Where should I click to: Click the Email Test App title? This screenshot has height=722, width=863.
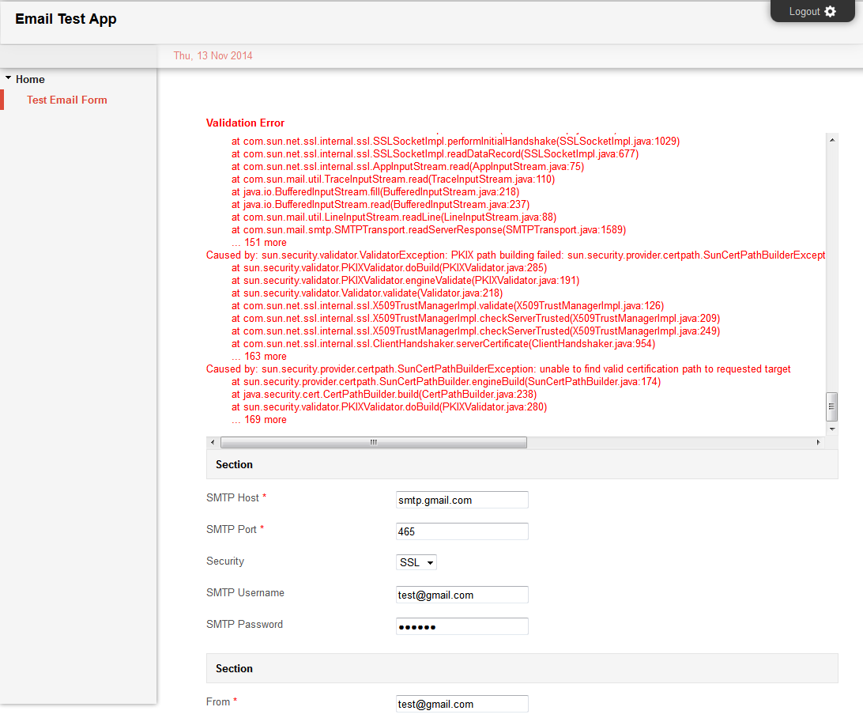click(66, 19)
